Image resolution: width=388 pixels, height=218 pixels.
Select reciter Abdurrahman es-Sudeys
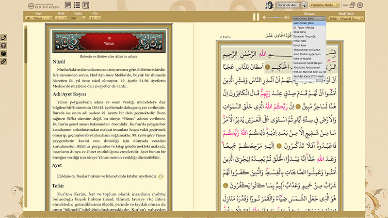[x=309, y=50]
